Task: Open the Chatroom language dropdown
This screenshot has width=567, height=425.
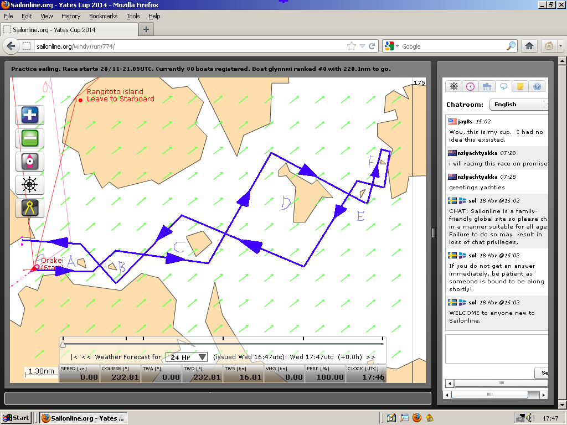Action: click(519, 105)
